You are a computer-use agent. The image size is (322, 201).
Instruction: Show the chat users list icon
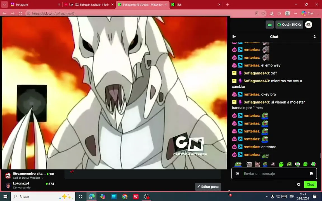pyautogui.click(x=314, y=37)
